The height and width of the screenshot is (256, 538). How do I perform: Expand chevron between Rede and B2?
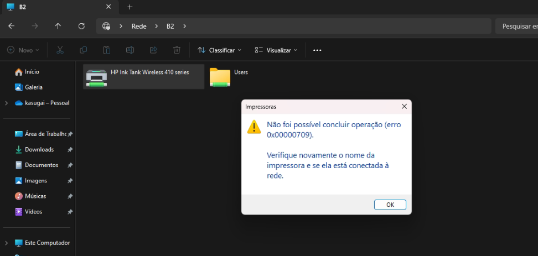click(x=157, y=26)
